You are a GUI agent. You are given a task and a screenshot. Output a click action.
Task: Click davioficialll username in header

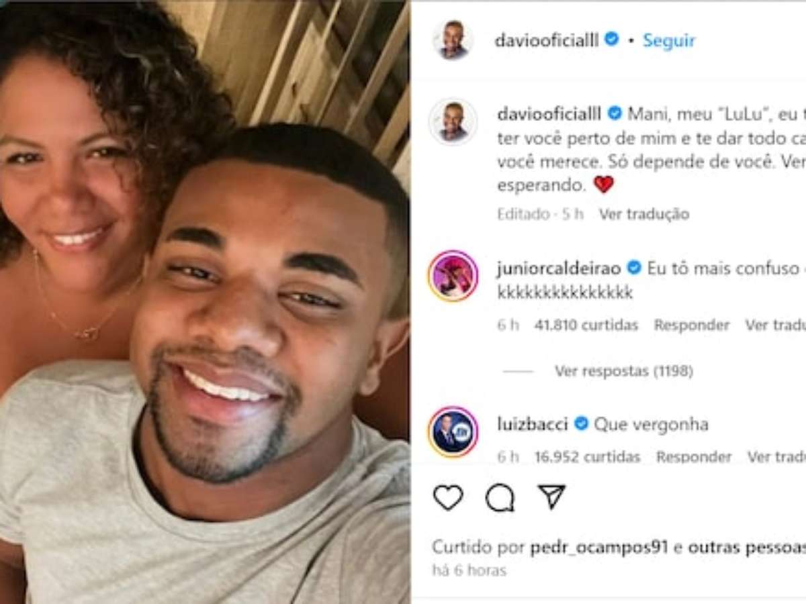coord(547,40)
